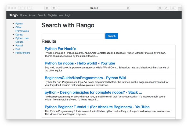The width and height of the screenshot is (188, 127).
Task: Go forward with the Safari forward arrow
Action: click(x=24, y=8)
